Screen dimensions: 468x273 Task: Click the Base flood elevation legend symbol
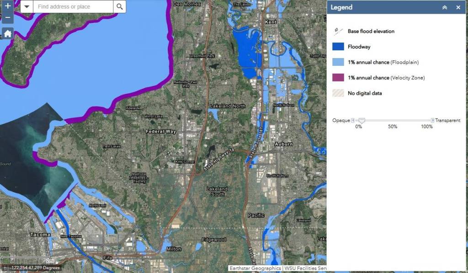338,31
